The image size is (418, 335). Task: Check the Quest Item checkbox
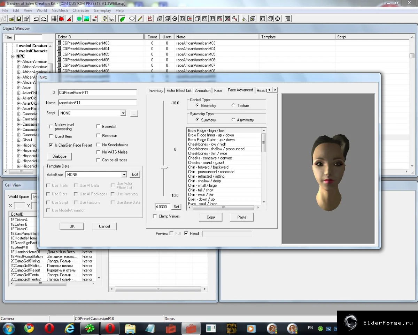point(51,136)
